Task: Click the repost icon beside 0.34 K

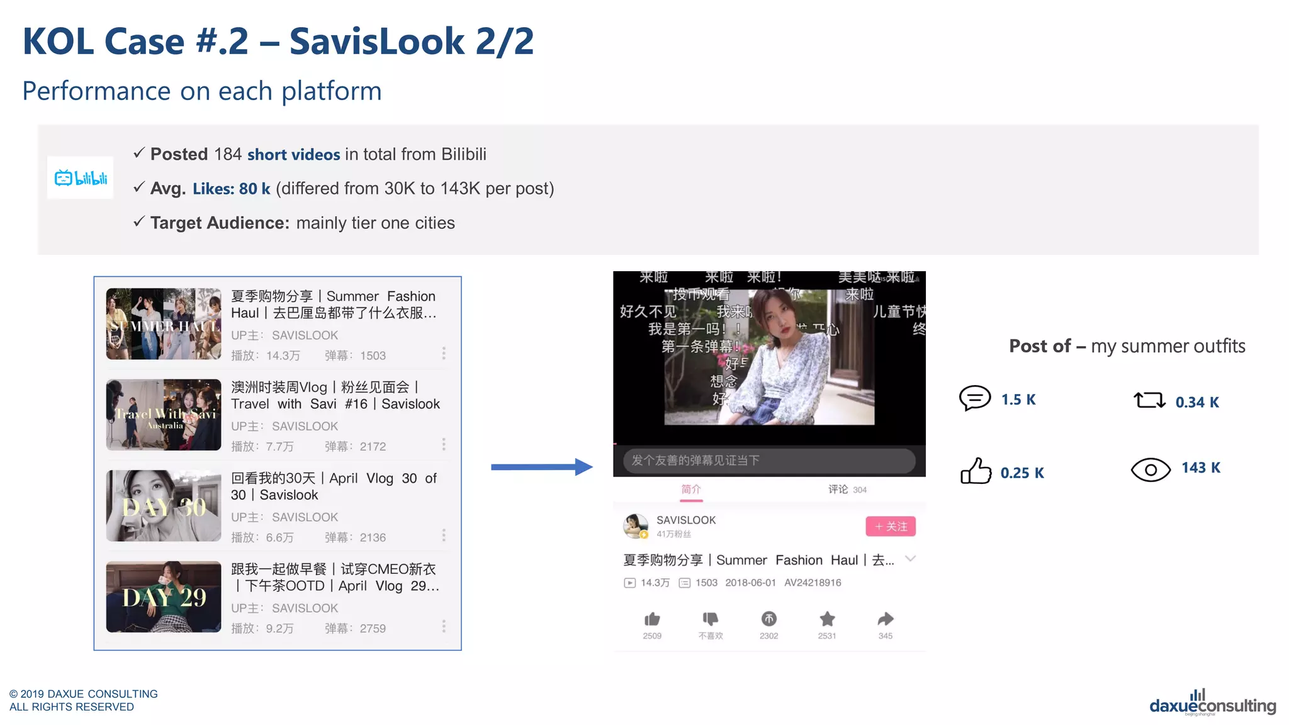Action: [1150, 400]
